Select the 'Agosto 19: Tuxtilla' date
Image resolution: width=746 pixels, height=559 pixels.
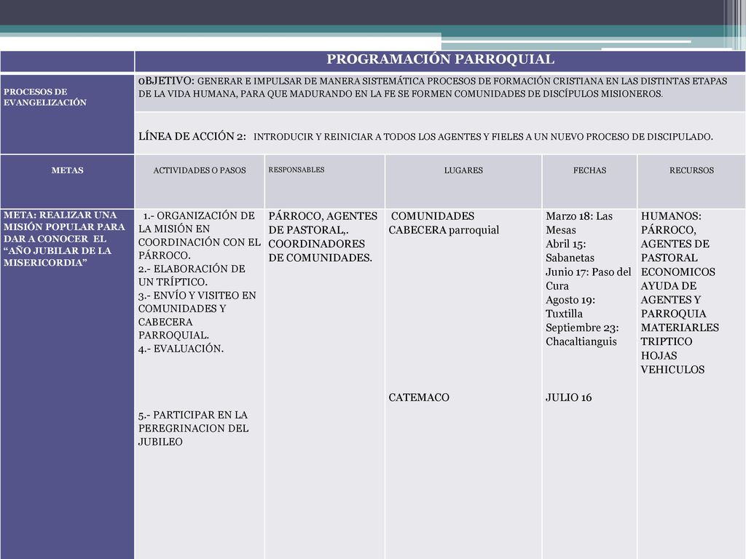tap(570, 306)
